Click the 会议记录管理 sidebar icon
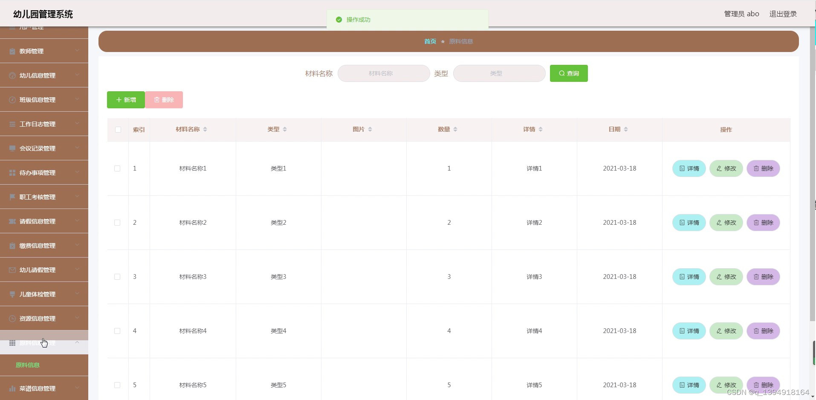 (12, 148)
